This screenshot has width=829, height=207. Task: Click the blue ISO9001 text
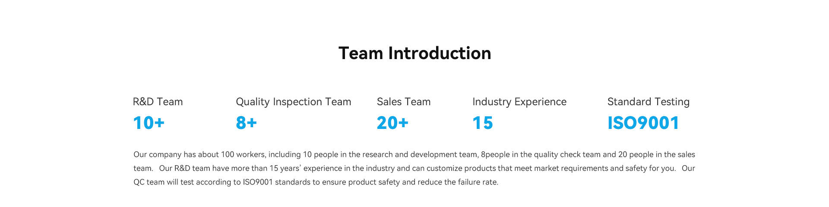(643, 123)
